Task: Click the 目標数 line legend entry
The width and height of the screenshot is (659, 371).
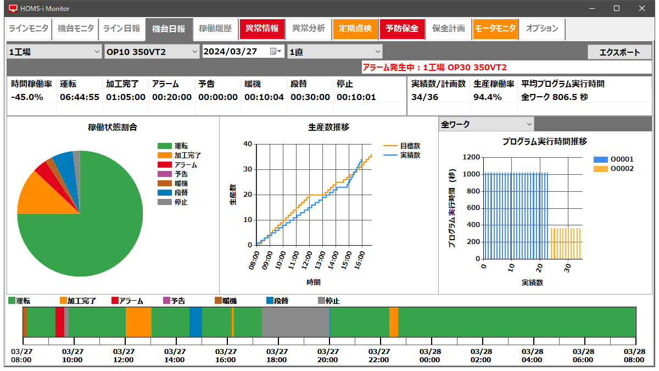Action: tap(401, 146)
